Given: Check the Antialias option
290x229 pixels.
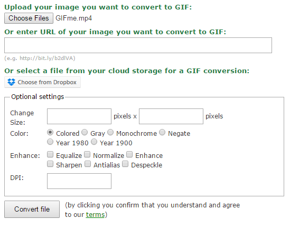Looking at the screenshot, I should tap(88, 164).
